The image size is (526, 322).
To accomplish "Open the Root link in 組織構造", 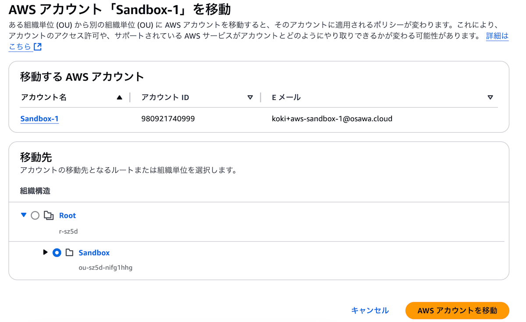I will pos(67,215).
